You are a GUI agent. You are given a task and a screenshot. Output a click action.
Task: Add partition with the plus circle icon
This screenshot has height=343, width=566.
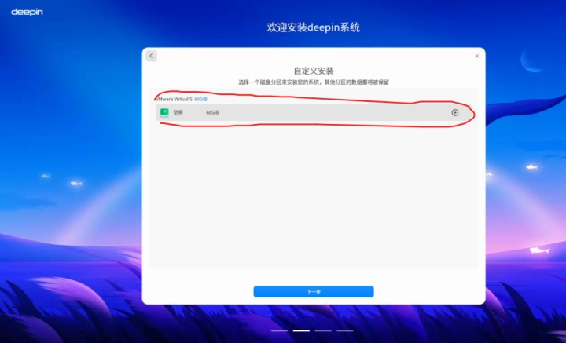coord(455,112)
